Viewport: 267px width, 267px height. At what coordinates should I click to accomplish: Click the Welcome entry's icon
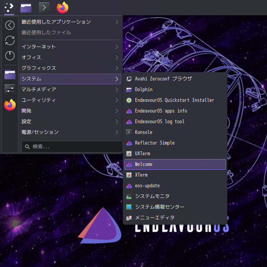tap(129, 164)
